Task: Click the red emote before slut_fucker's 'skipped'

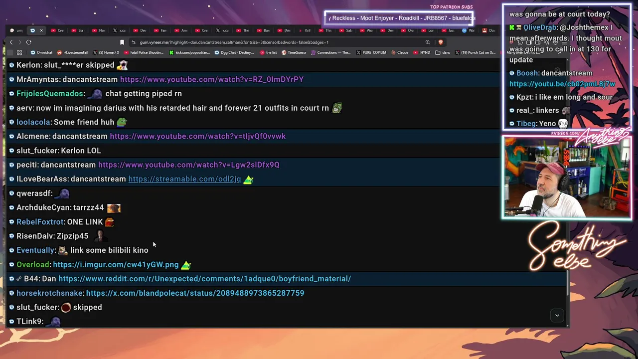Action: tap(66, 308)
